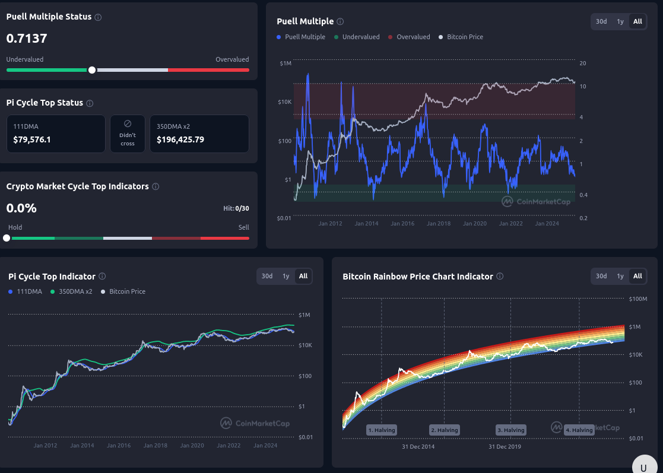The image size is (663, 473).
Task: Select 30d range on Puell Multiple chart
Action: [601, 21]
